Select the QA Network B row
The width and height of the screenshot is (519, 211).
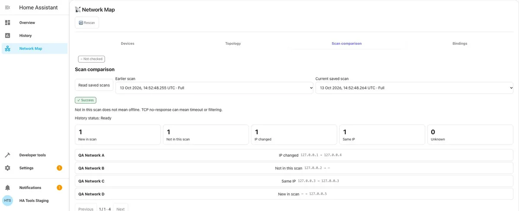pyautogui.click(x=294, y=168)
